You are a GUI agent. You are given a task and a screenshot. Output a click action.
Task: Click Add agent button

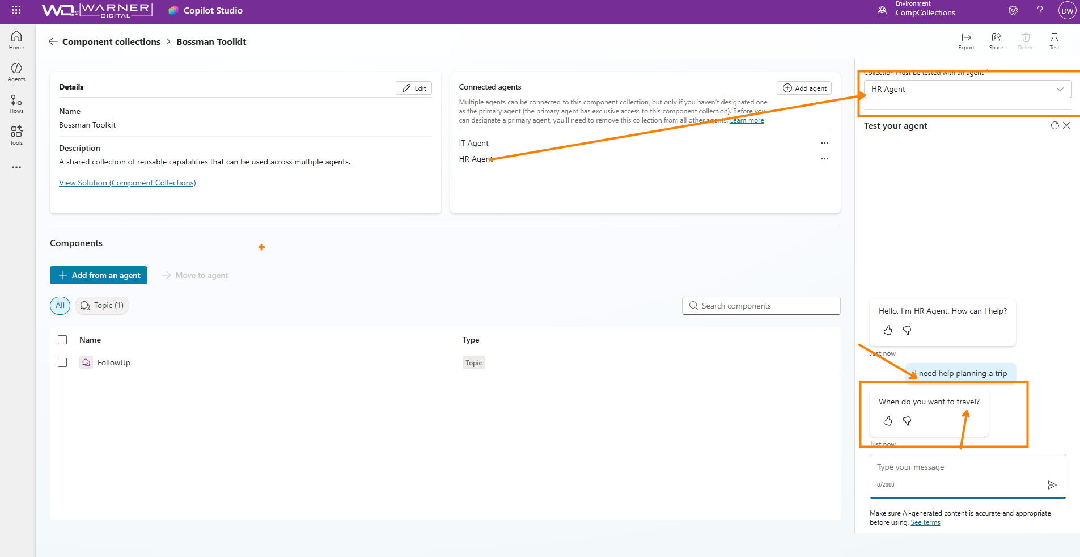[804, 88]
